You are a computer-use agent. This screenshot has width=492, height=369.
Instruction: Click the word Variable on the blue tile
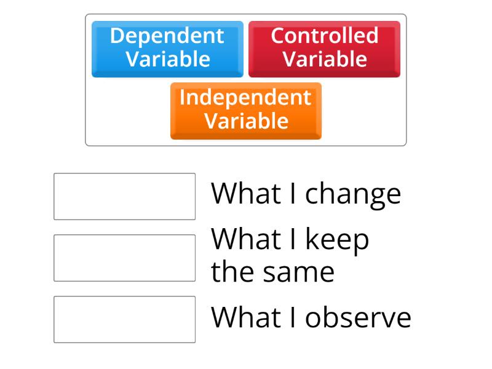coord(168,60)
